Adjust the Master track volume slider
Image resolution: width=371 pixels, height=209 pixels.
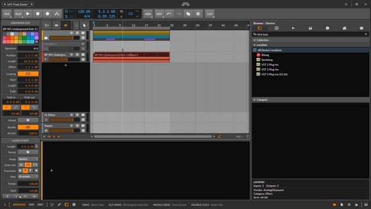64,131
